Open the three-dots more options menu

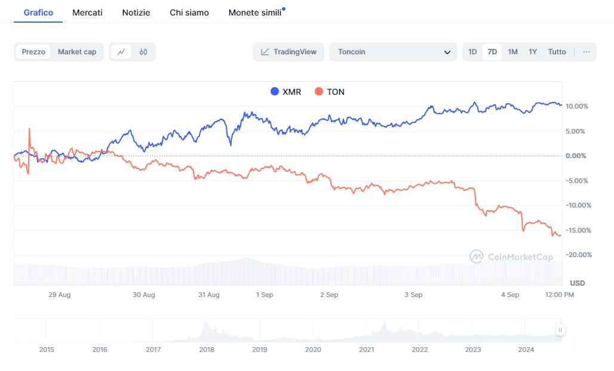coord(586,52)
